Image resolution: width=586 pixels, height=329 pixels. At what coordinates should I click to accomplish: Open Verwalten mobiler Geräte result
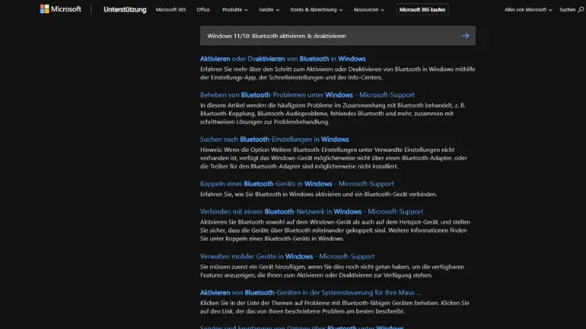tap(287, 256)
